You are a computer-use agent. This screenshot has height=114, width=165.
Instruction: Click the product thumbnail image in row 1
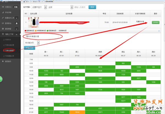pos(35,22)
